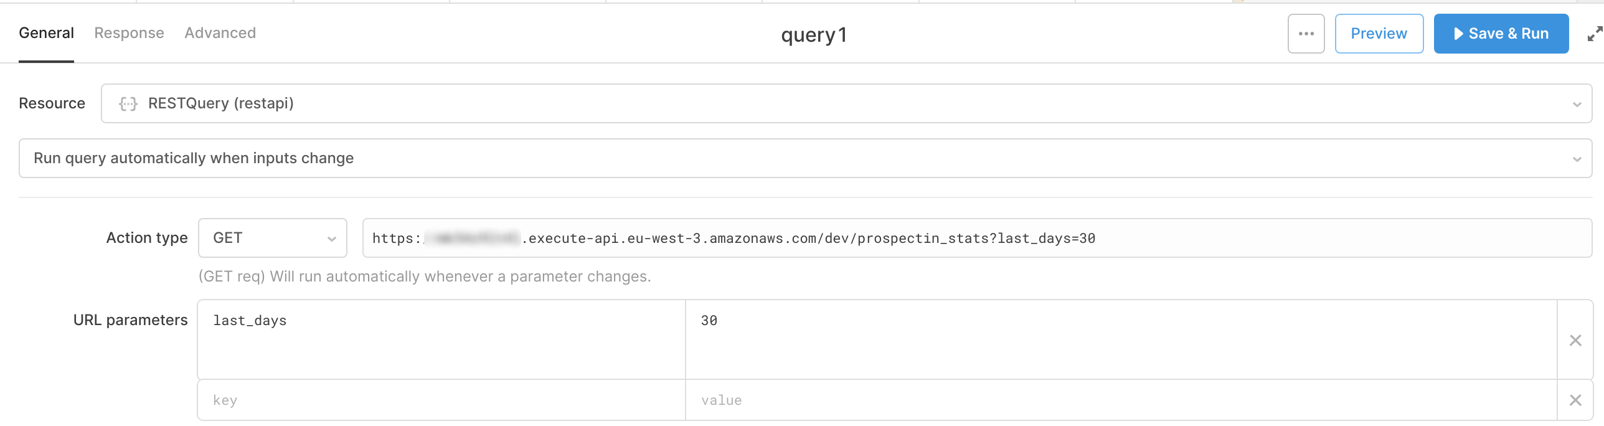Screen dimensions: 1604x426
Task: Click the chevron on the Resource selector
Action: point(1577,103)
